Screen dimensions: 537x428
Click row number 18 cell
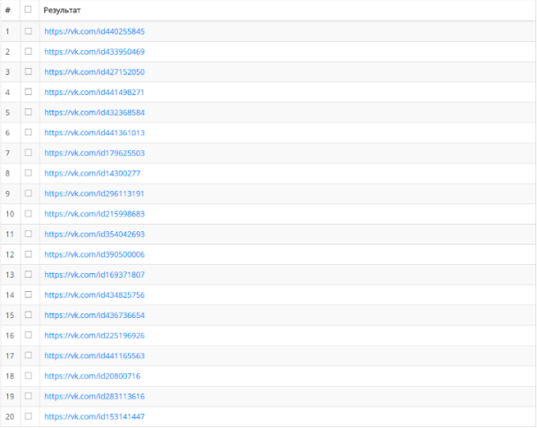pyautogui.click(x=10, y=376)
